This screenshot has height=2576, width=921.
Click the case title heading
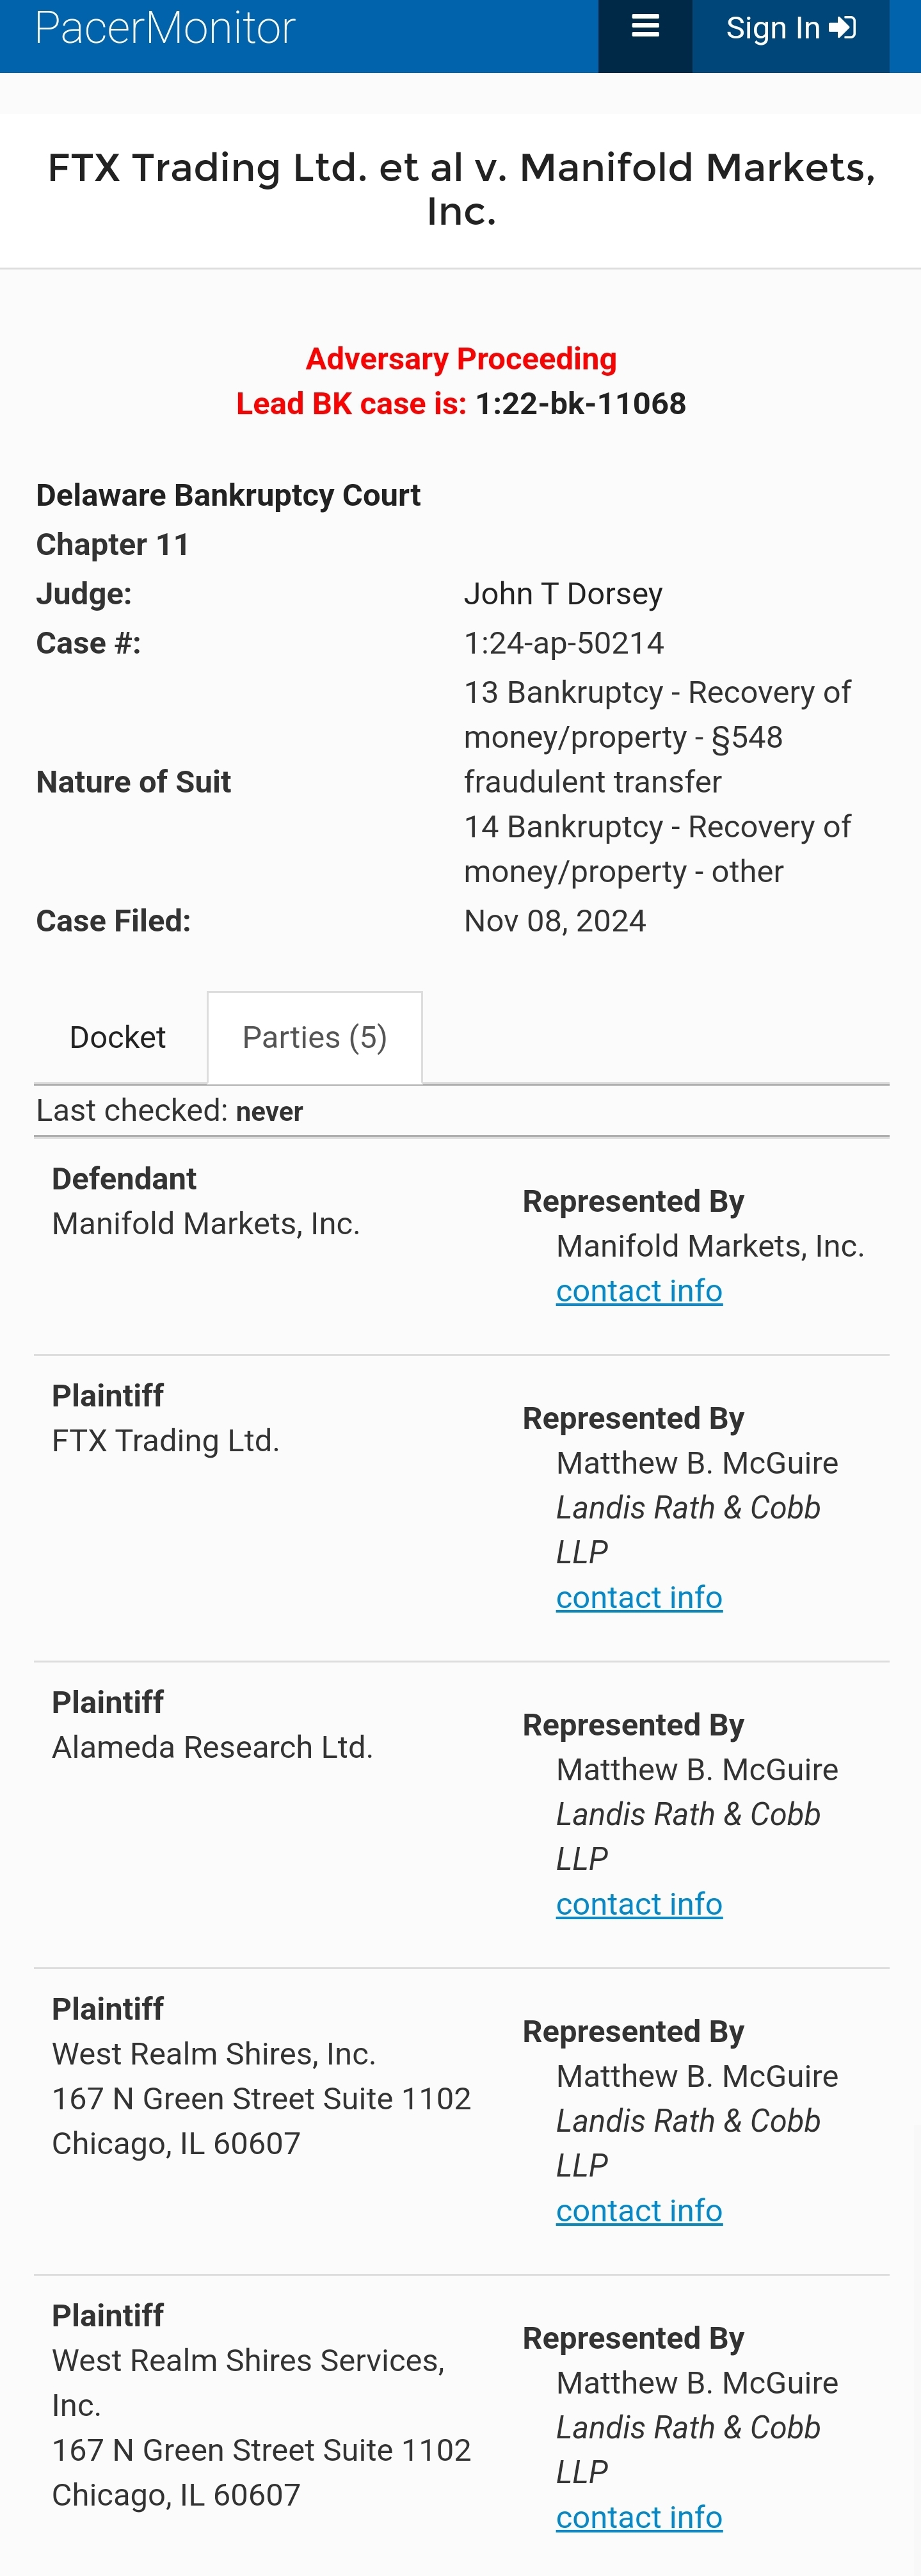tap(461, 189)
